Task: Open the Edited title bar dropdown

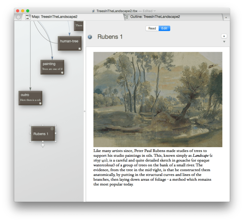Action: (155, 11)
